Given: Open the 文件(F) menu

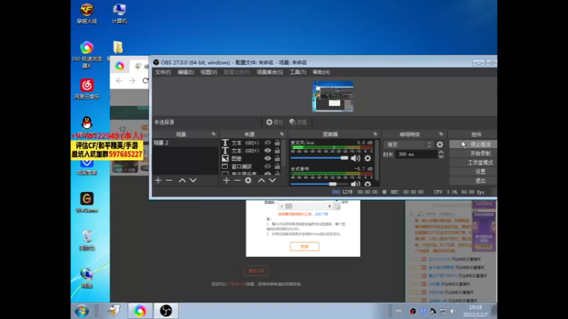Looking at the screenshot, I should click(163, 72).
